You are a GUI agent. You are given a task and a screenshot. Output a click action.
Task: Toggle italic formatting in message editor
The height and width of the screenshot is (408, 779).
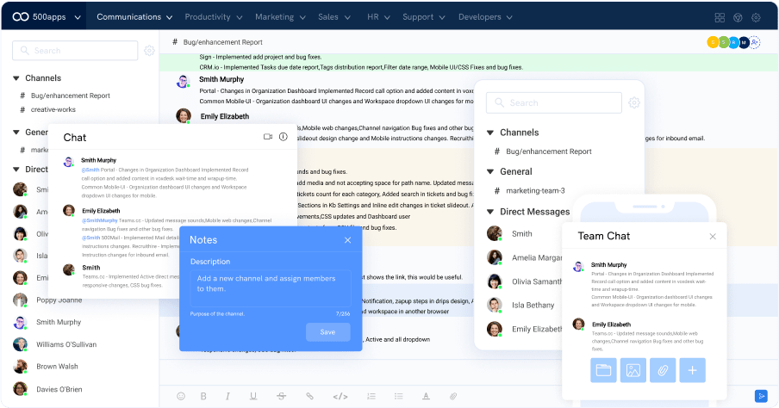(228, 396)
